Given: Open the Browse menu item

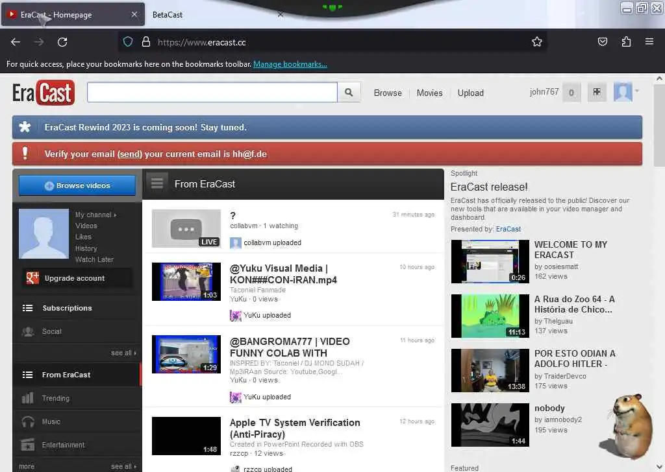Looking at the screenshot, I should tap(388, 93).
